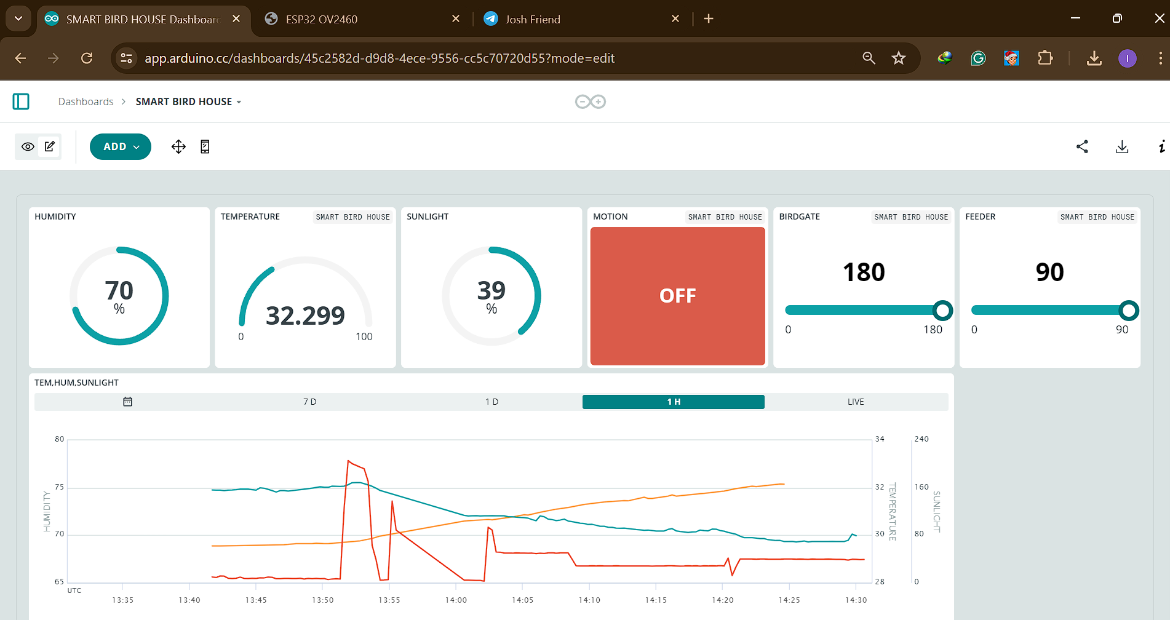Go to Dashboards breadcrumb link
Screen dimensions: 1170x620
[x=86, y=101]
